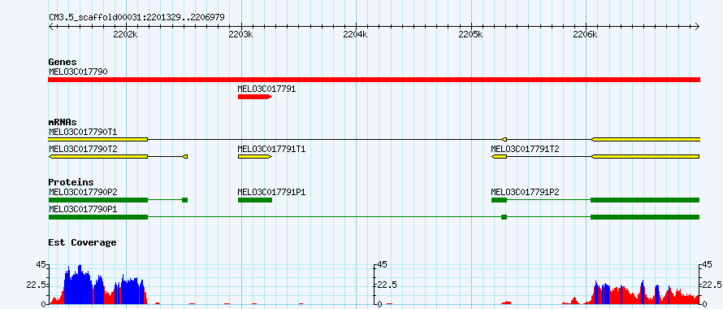Select the MELO3C017791 red gene arrow
This screenshot has width=723, height=309.
click(255, 97)
